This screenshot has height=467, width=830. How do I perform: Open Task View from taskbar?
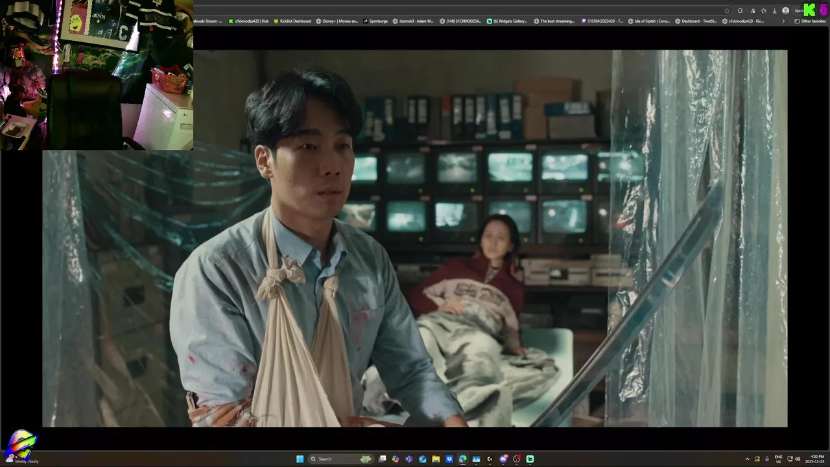383,459
